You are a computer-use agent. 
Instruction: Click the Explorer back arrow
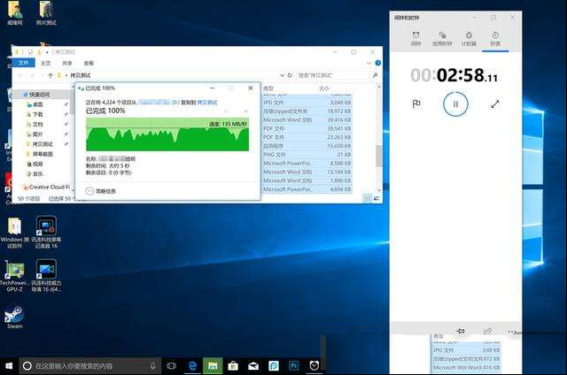coord(20,75)
